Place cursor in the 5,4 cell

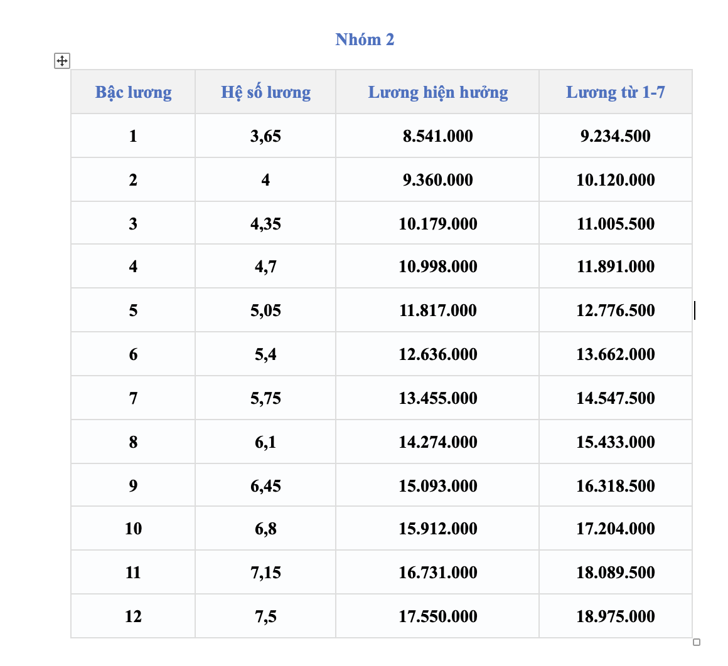coord(265,354)
